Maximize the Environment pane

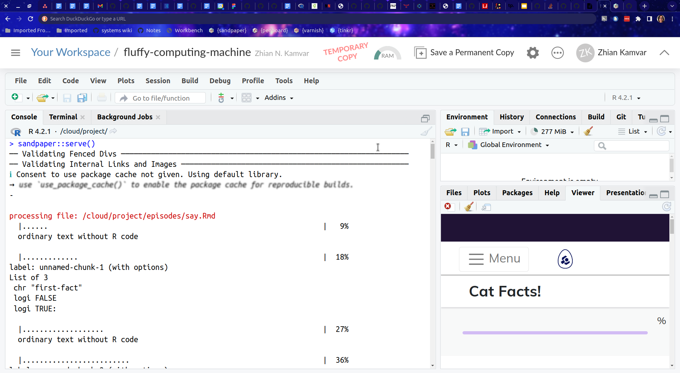pos(665,119)
